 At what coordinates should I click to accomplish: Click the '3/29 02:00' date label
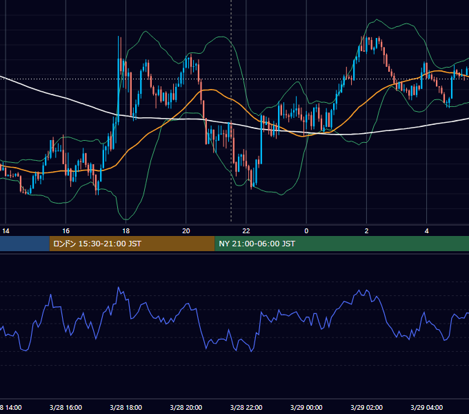click(x=366, y=407)
